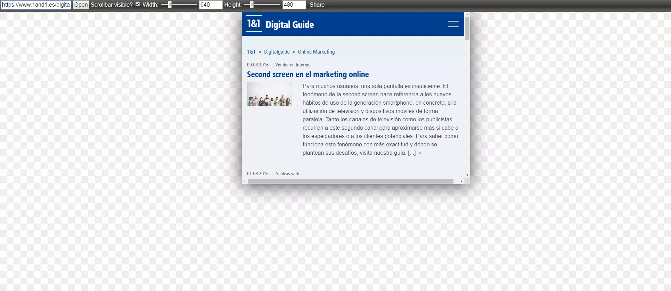This screenshot has height=291, width=671.
Task: Click the vertical scrollbar up arrow
Action: [x=467, y=15]
